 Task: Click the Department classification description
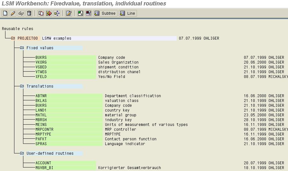coord(133,96)
